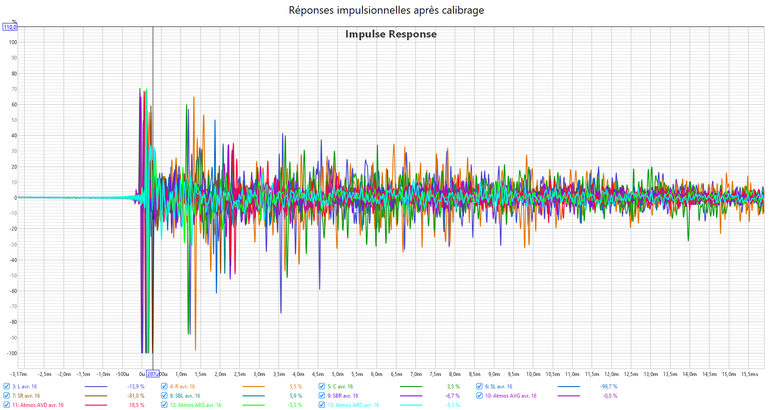Select the cyan line swatch for Atmos ARD

pos(411,405)
